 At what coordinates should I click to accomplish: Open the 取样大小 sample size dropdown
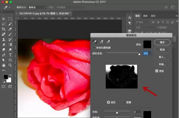tap(37, 7)
